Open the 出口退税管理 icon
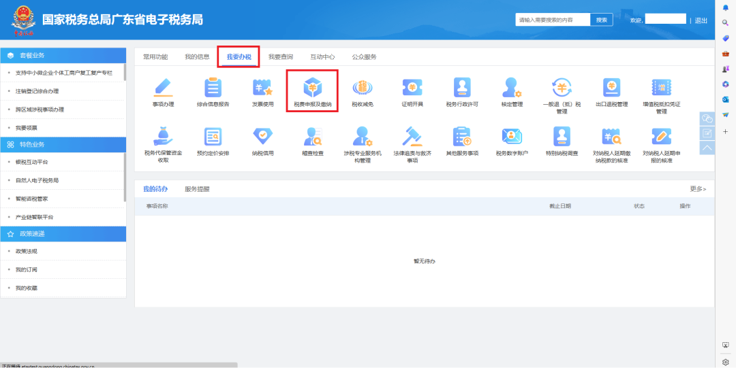736x368 pixels. click(x=611, y=89)
